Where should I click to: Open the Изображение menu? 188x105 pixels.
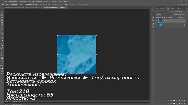[x=23, y=1]
